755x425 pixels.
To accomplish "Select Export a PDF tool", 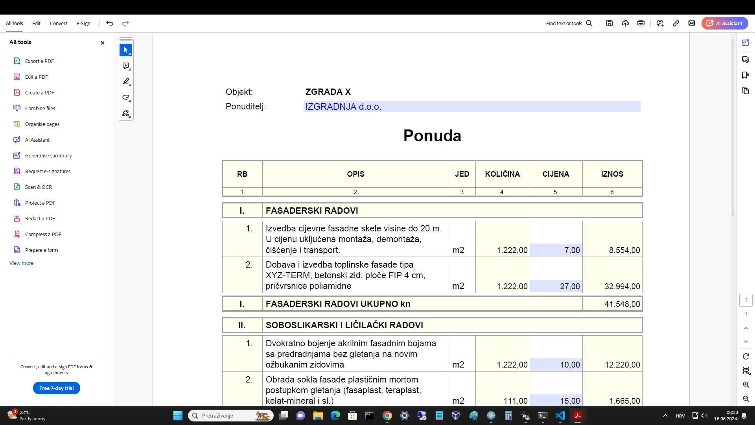I will [39, 61].
